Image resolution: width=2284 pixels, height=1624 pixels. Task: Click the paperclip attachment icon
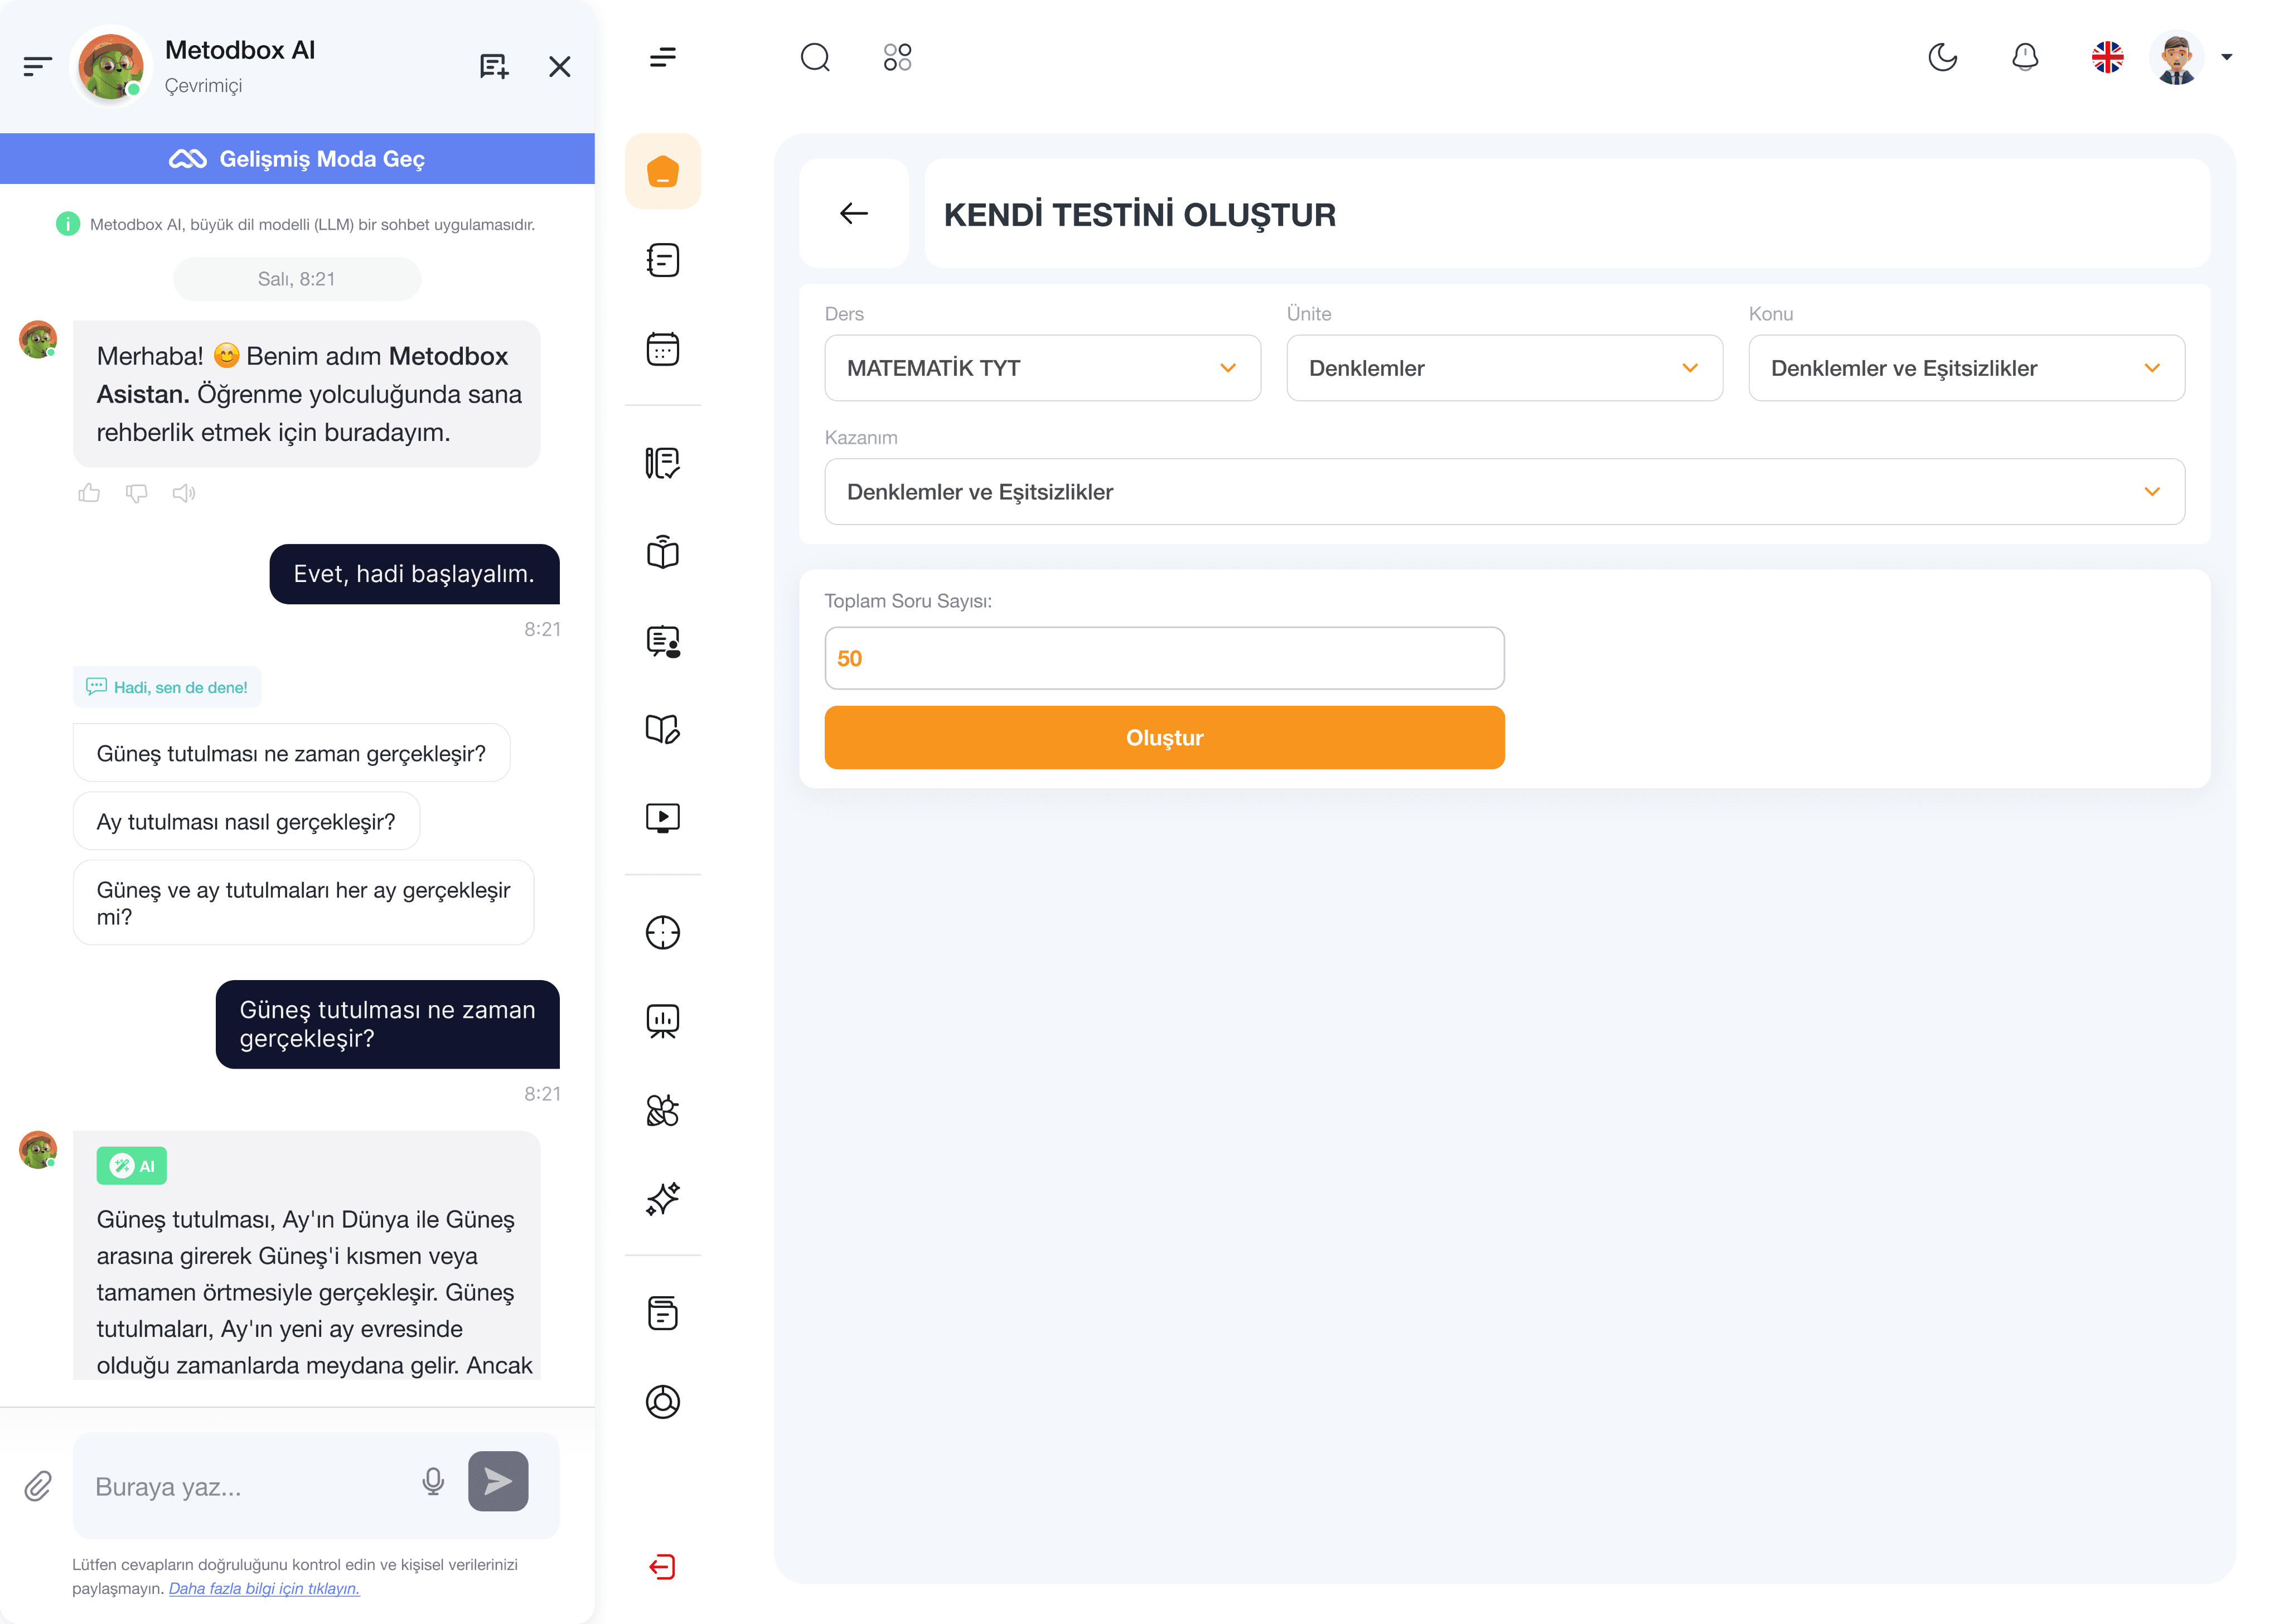38,1486
